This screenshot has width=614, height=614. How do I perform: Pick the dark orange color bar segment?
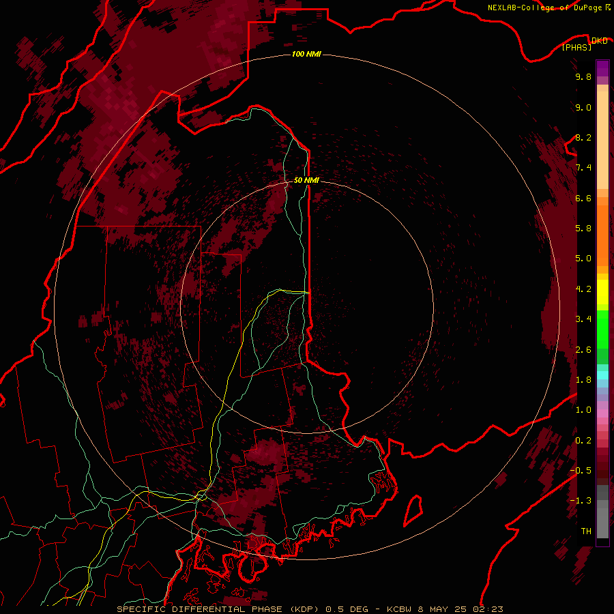click(x=602, y=235)
